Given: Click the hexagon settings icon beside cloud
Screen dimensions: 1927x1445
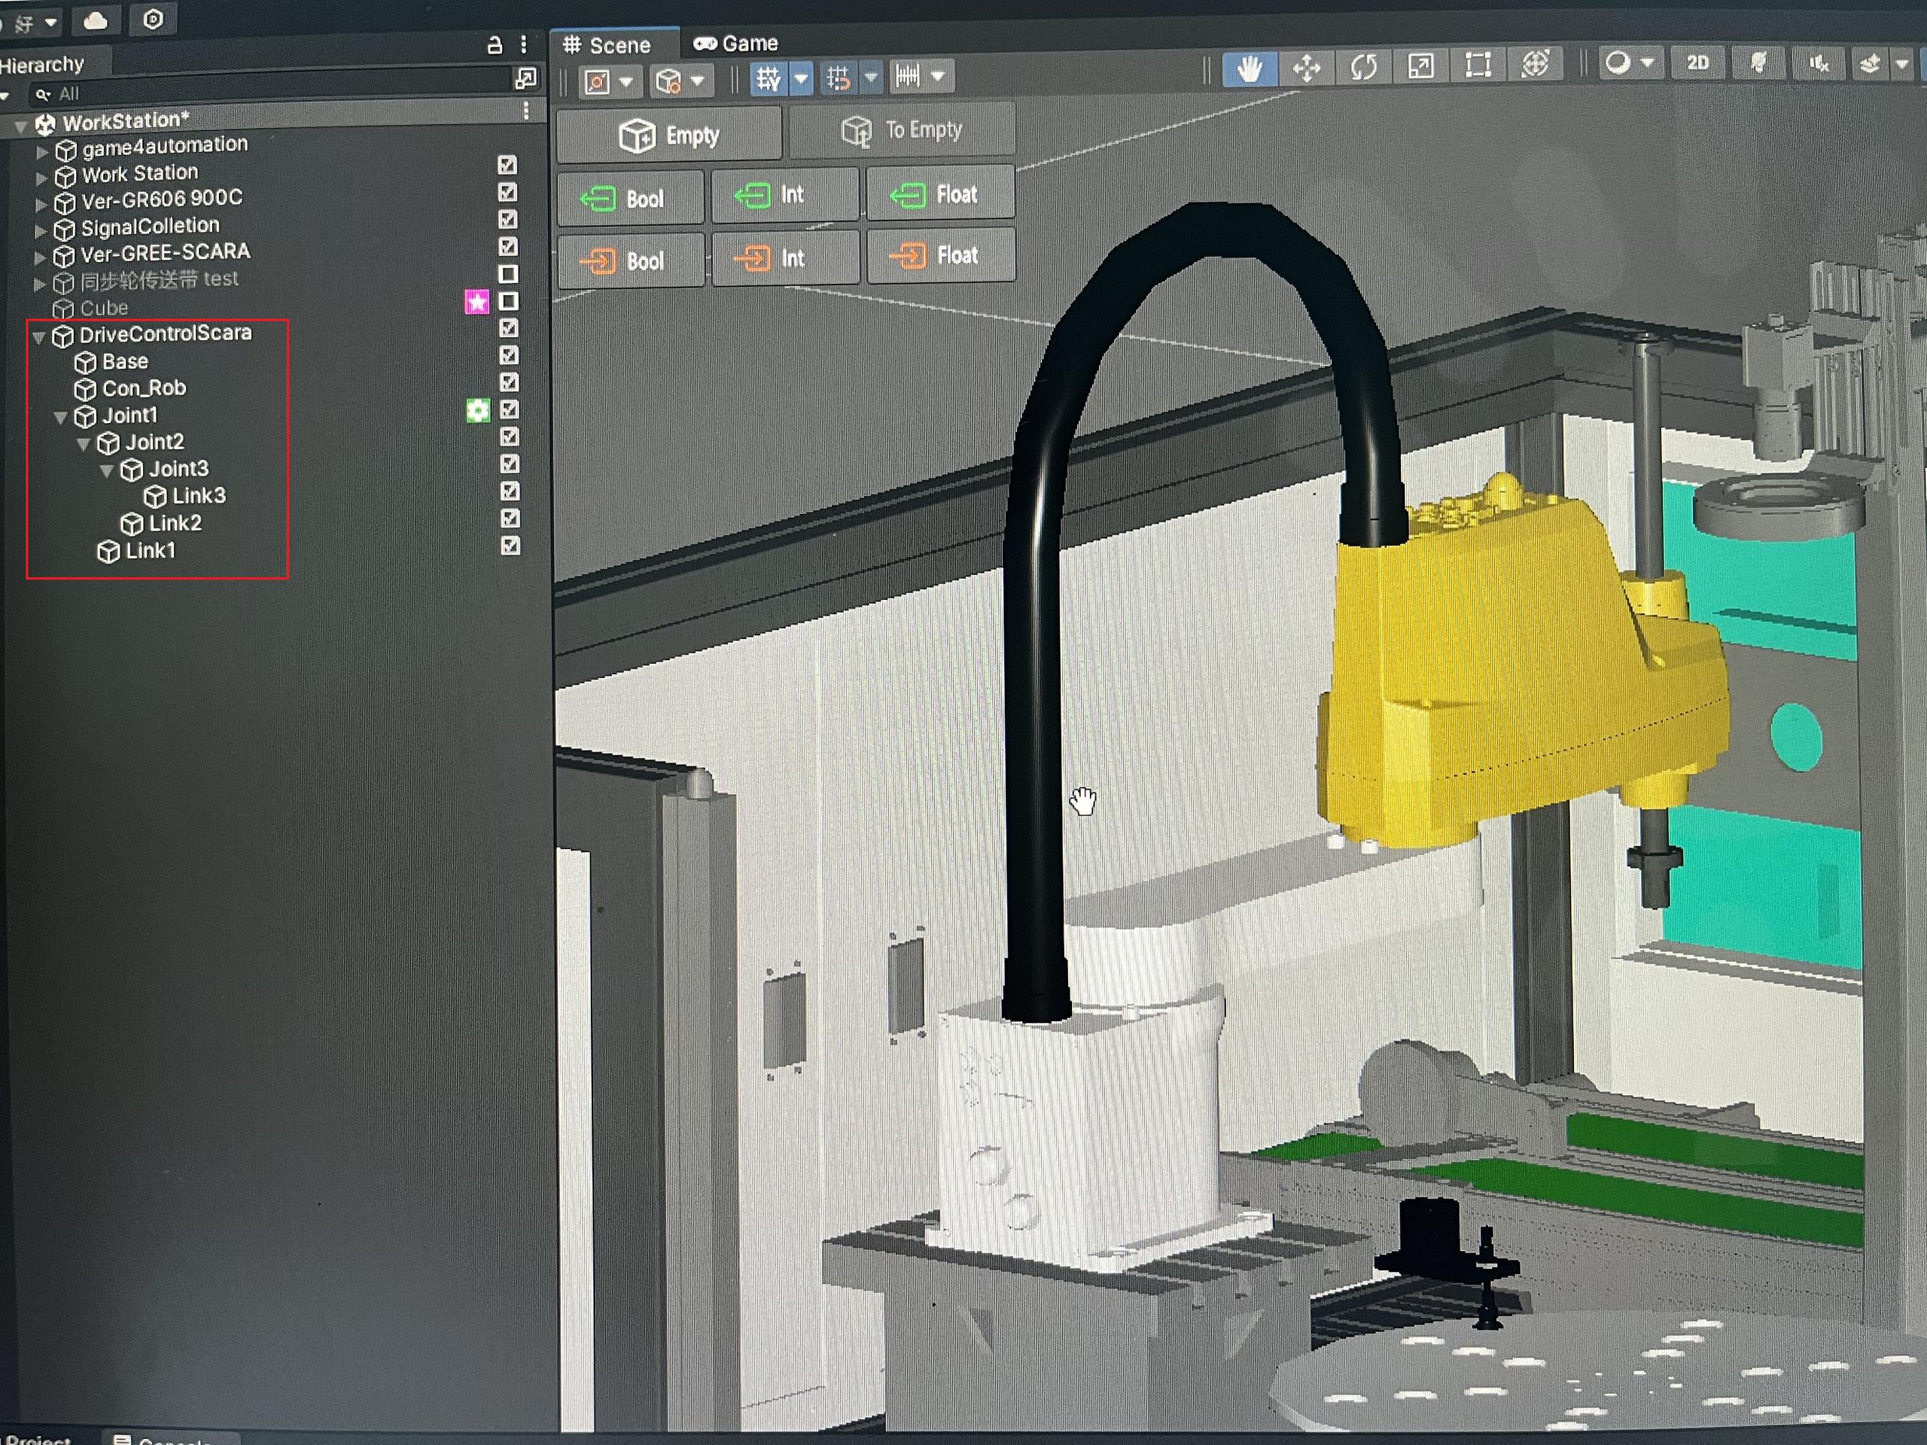Looking at the screenshot, I should tap(154, 19).
